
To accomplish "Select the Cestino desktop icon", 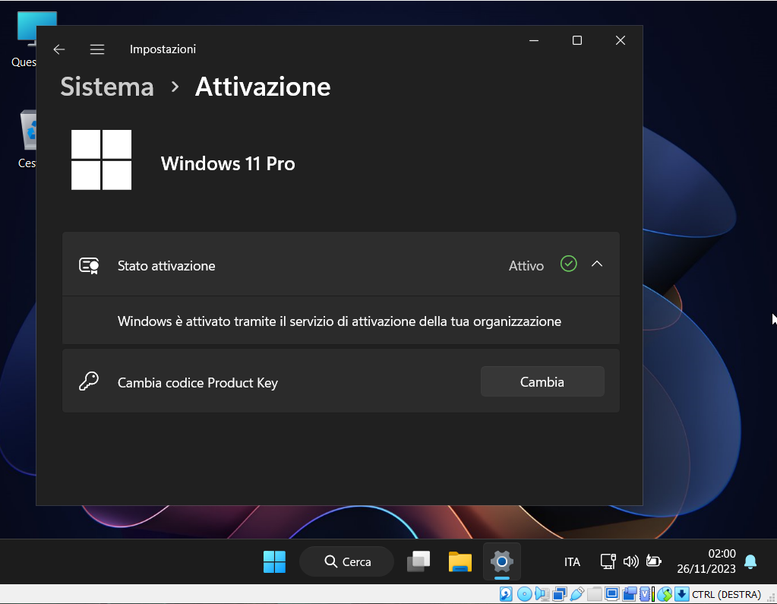I will coord(27,140).
